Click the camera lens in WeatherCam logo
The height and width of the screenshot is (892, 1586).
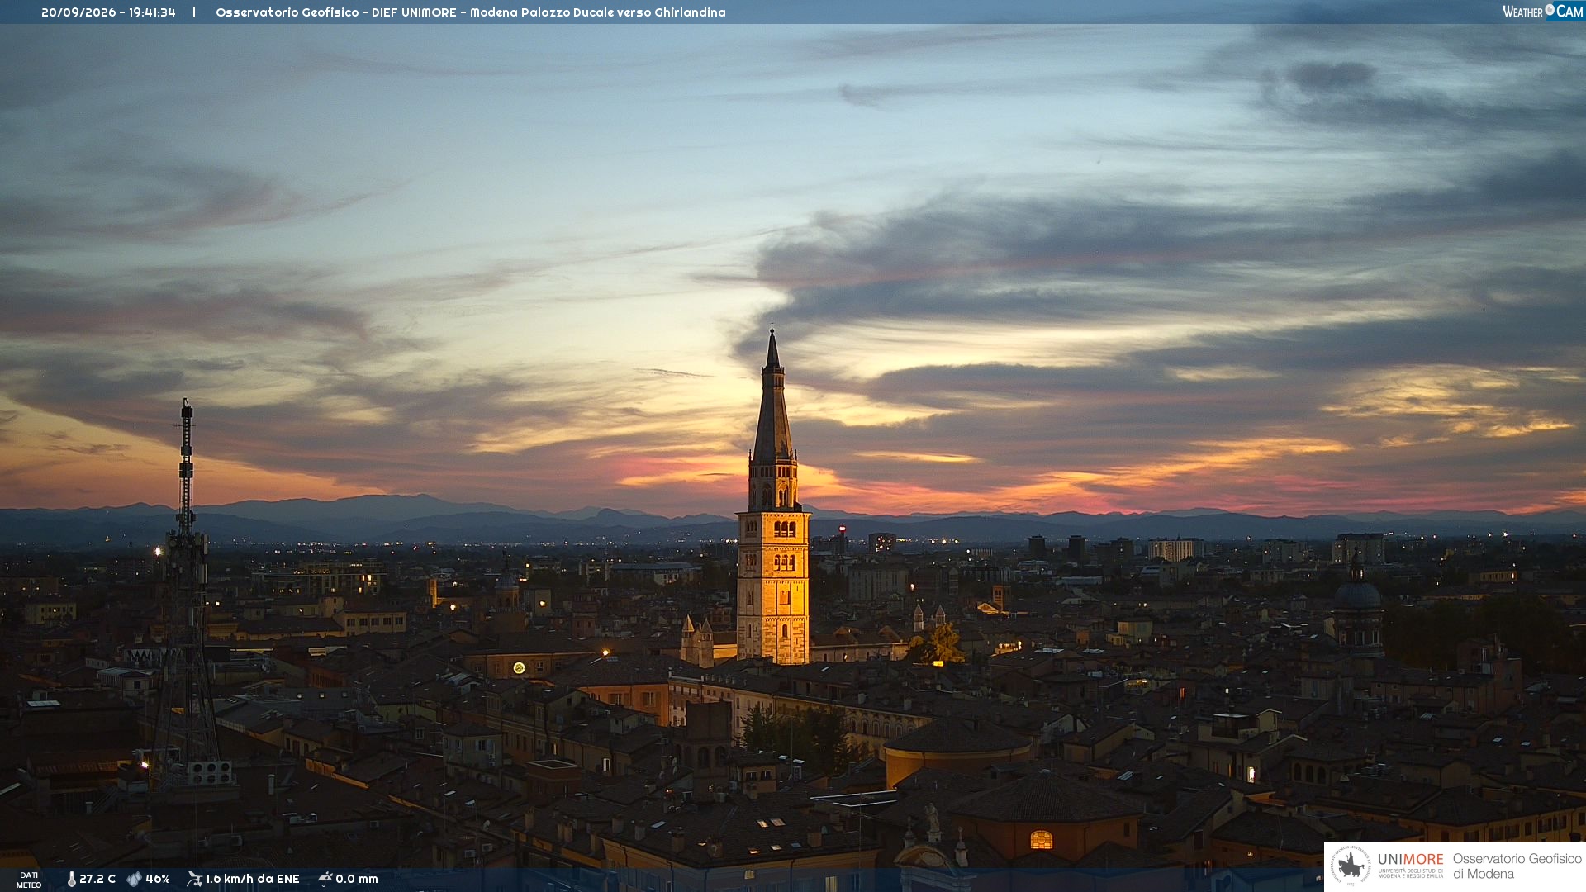click(x=1550, y=10)
